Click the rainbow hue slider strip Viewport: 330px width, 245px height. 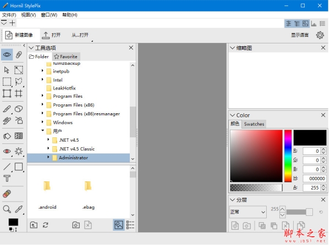tap(288, 157)
